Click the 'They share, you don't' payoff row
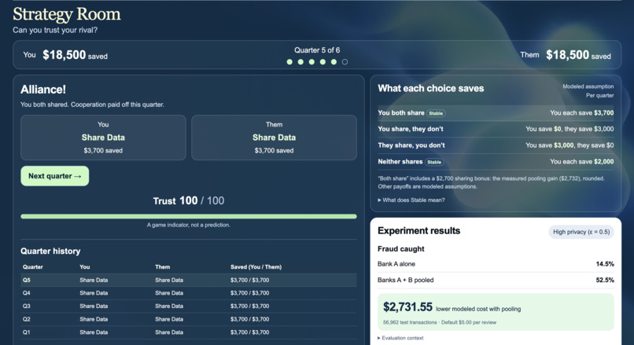 tap(496, 145)
